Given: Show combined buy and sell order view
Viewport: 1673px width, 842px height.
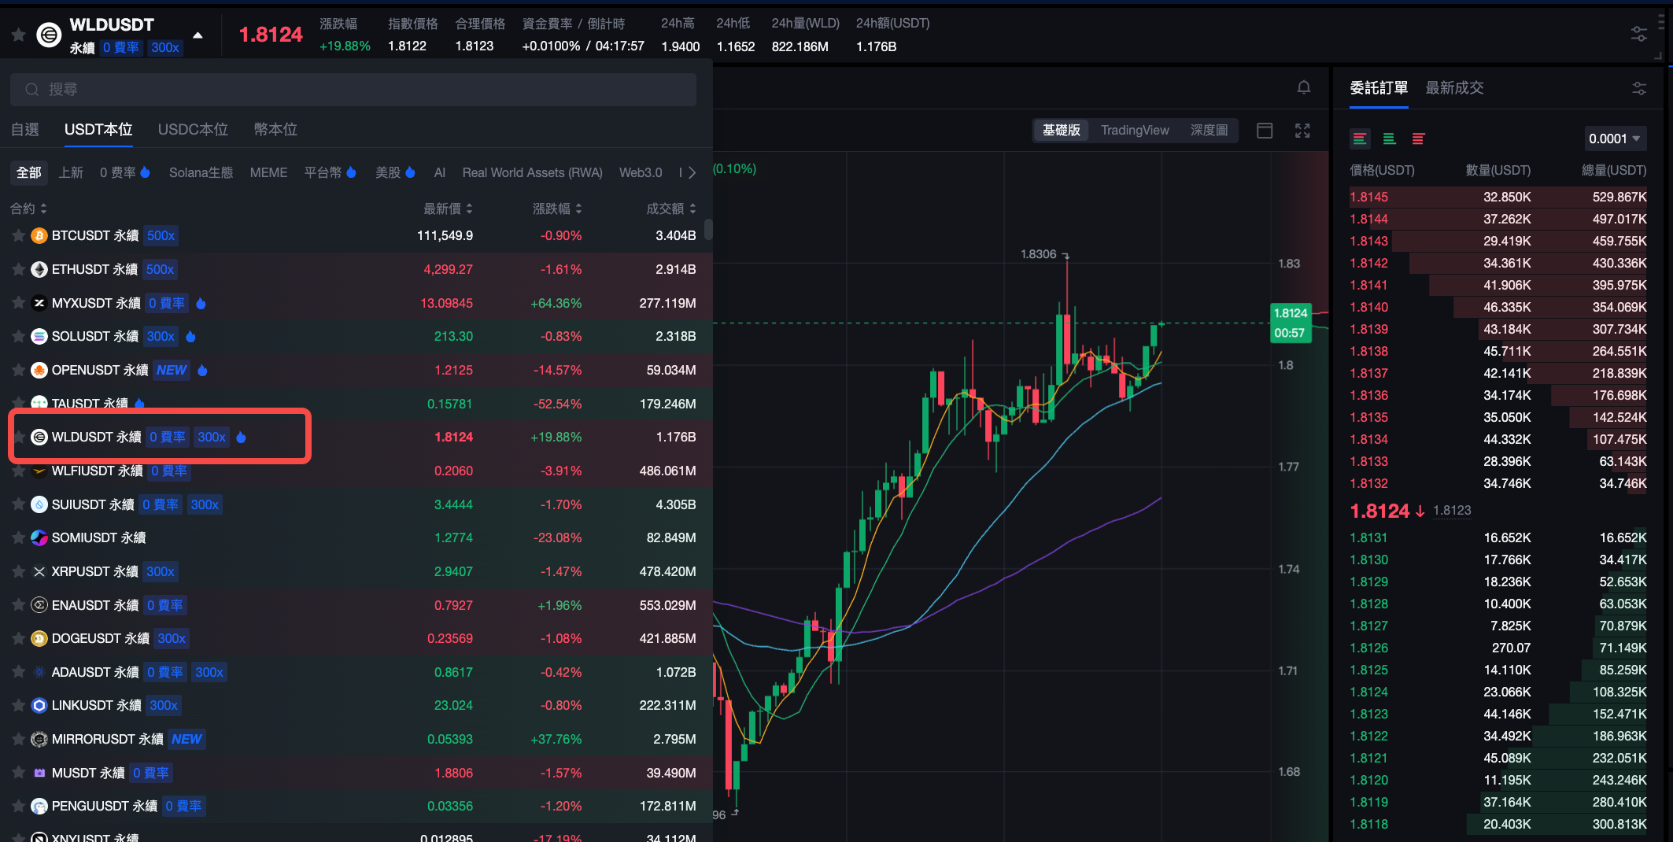Looking at the screenshot, I should [1360, 139].
